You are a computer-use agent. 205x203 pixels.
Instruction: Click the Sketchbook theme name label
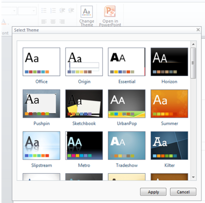pyautogui.click(x=84, y=123)
